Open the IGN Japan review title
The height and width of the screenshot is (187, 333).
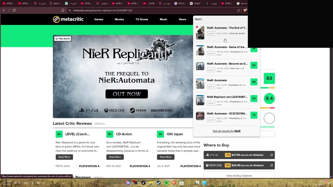(x=175, y=134)
